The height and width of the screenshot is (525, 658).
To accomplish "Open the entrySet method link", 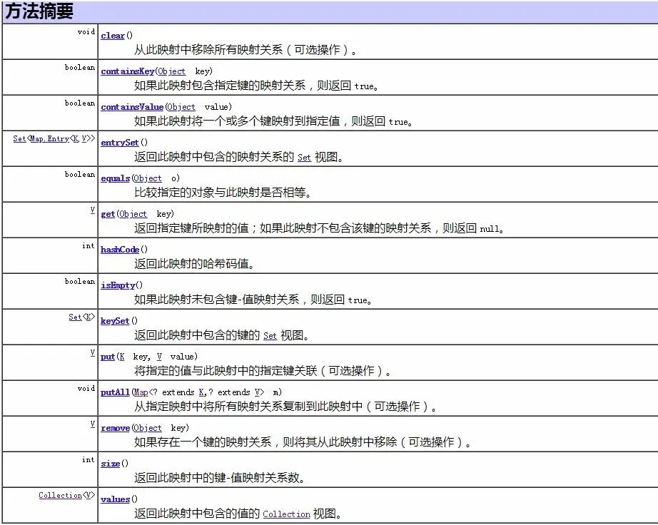I will 120,143.
